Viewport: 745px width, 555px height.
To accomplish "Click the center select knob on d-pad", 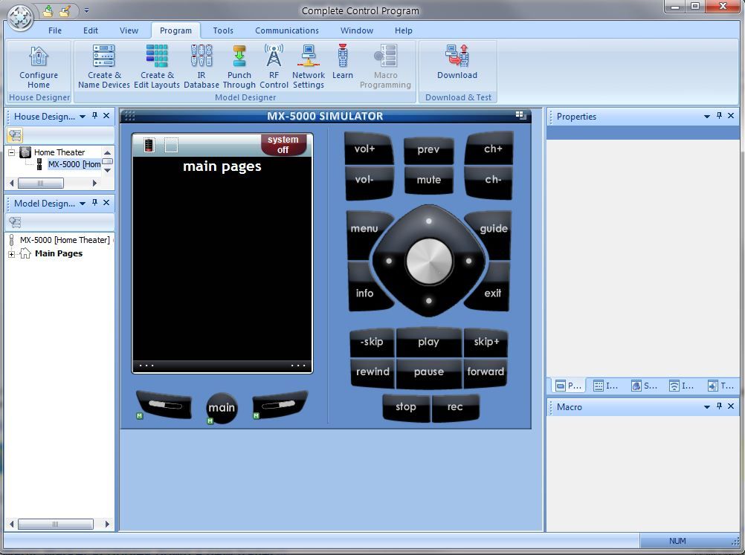I will coord(429,261).
